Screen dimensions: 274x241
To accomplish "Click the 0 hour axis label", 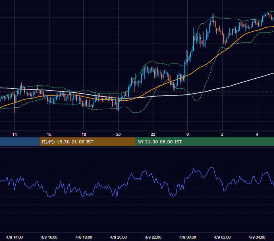I will coord(187,135).
